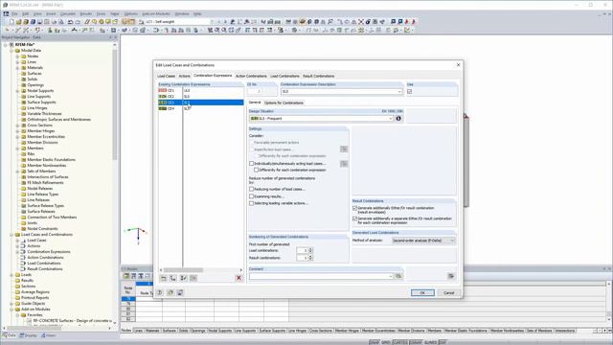This screenshot has width=613, height=345.
Task: Click the second icon under the expressions list
Action: (173, 278)
